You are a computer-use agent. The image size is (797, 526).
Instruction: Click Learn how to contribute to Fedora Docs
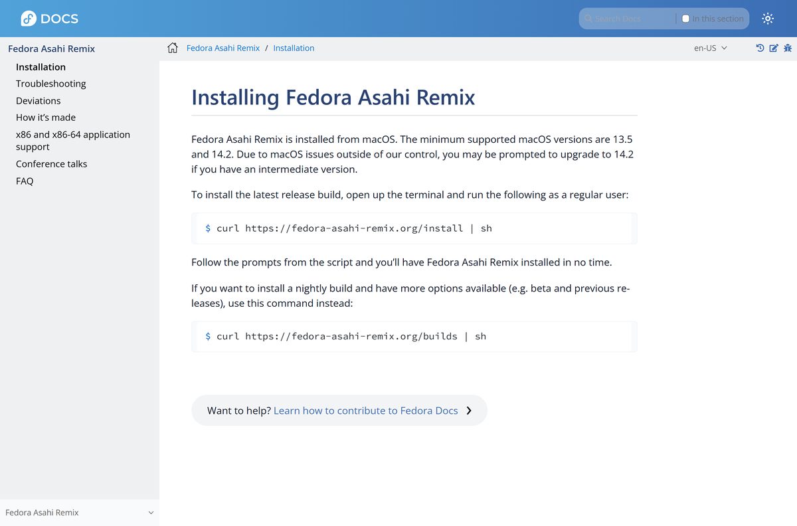[366, 410]
